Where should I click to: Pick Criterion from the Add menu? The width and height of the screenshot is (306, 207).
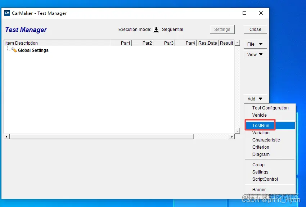[x=270, y=147]
